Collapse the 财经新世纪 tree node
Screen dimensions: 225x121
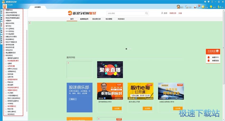4,56
